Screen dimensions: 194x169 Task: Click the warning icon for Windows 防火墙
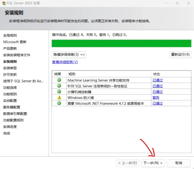(x=59, y=97)
